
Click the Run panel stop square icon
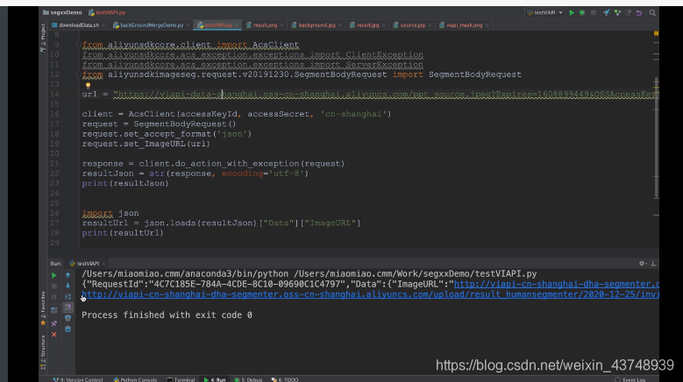pos(54,286)
